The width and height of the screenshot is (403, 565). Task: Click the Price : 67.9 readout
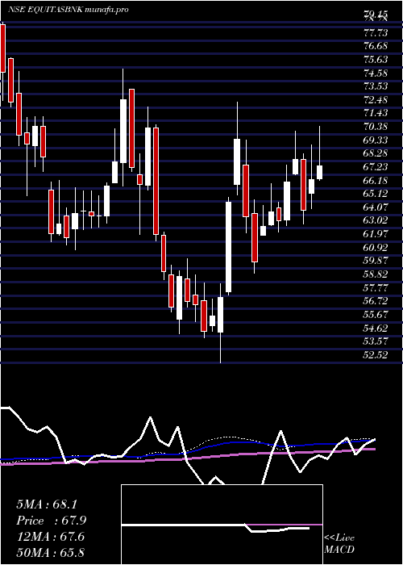[51, 521]
